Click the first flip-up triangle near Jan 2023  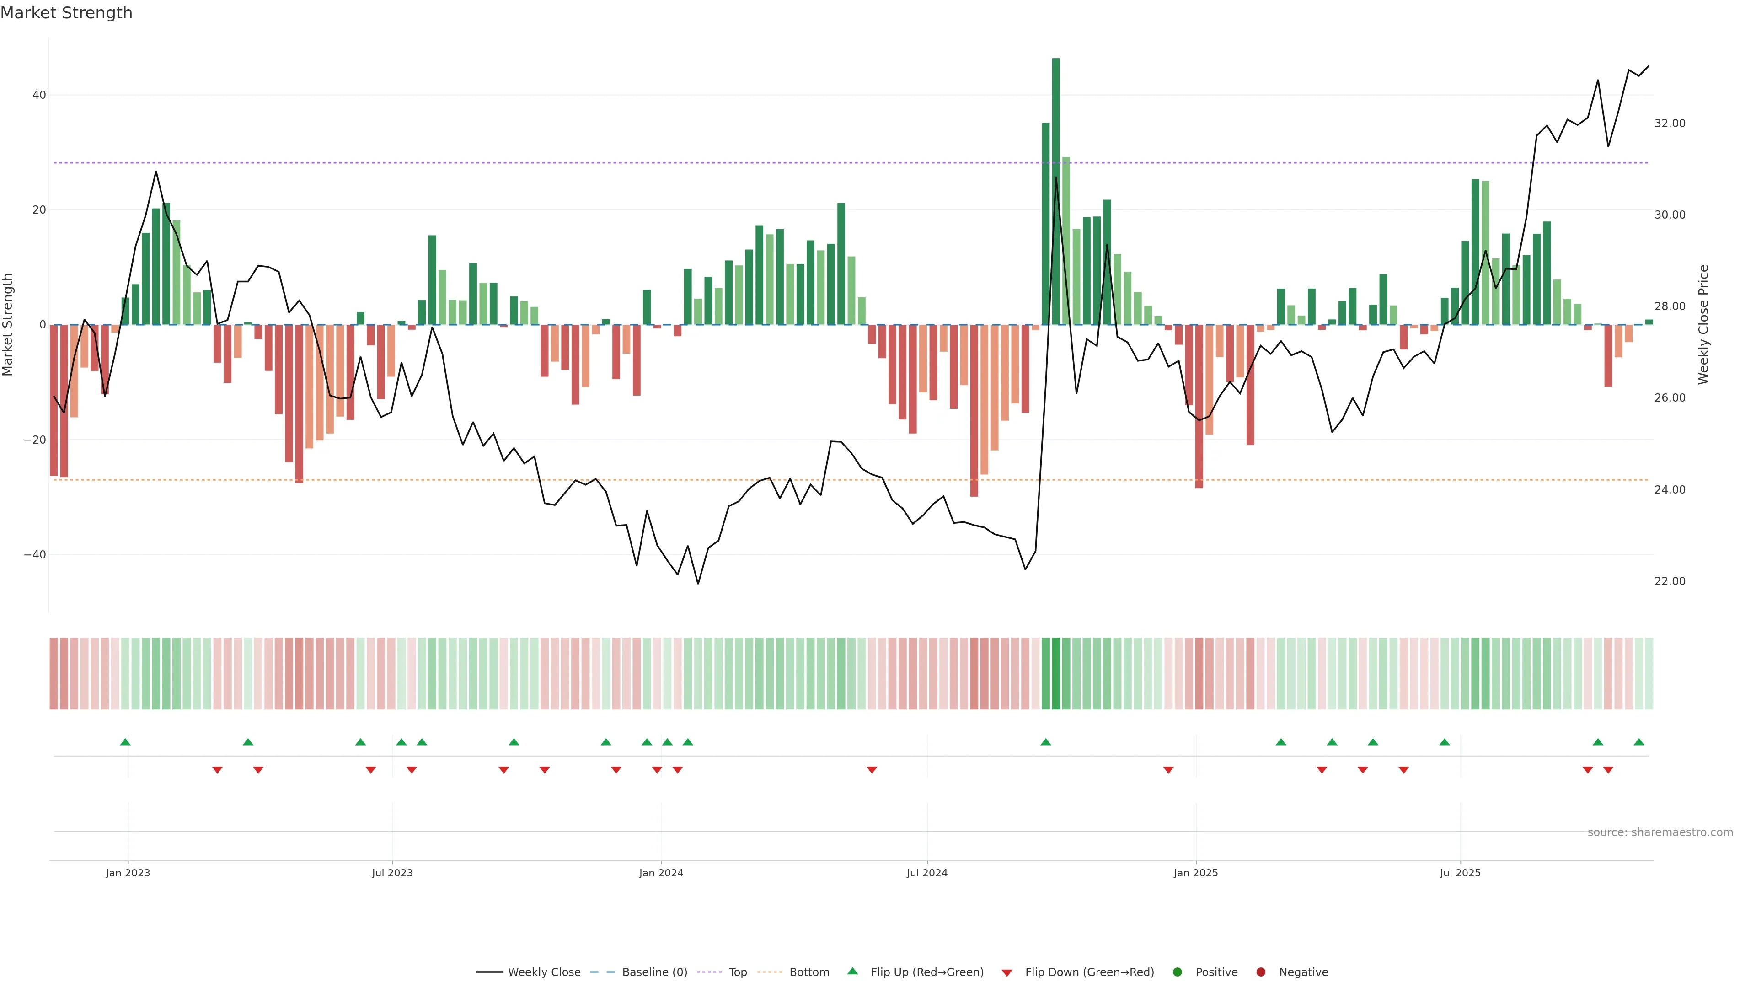[x=125, y=742]
